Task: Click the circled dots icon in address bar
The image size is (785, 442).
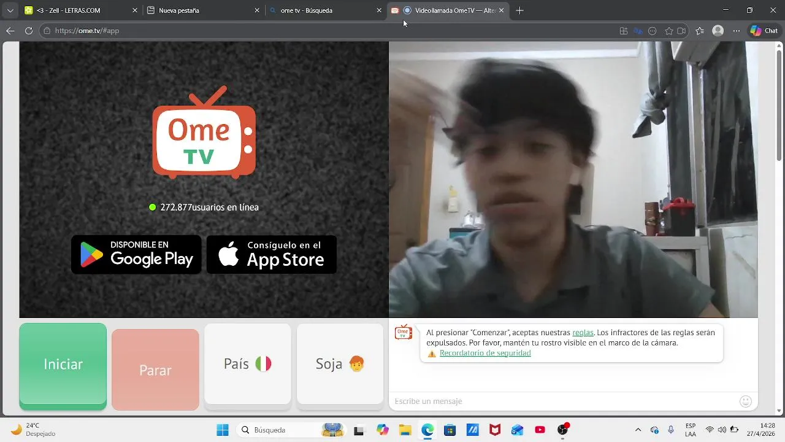Action: point(653,31)
